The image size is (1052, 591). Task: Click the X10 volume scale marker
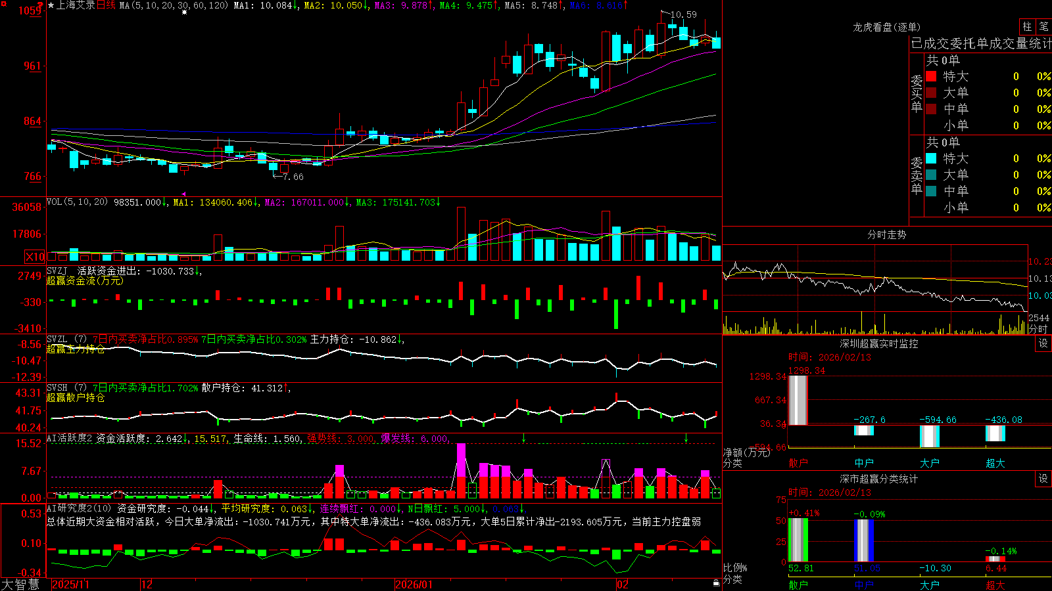(x=35, y=257)
